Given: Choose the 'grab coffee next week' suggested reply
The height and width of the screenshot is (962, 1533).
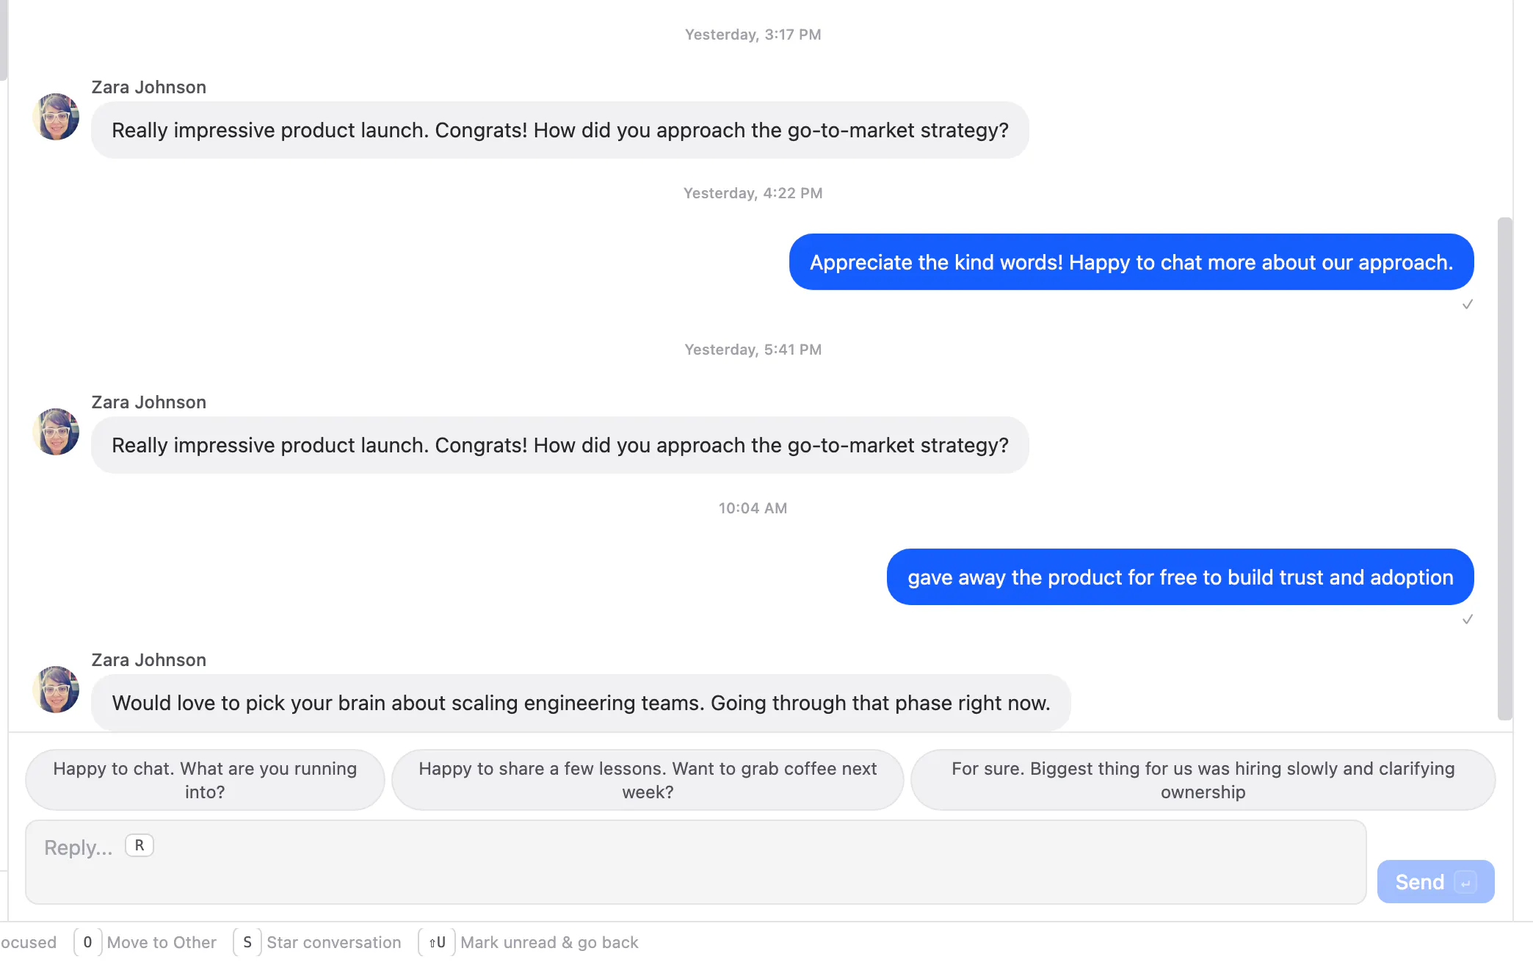Looking at the screenshot, I should 648,780.
